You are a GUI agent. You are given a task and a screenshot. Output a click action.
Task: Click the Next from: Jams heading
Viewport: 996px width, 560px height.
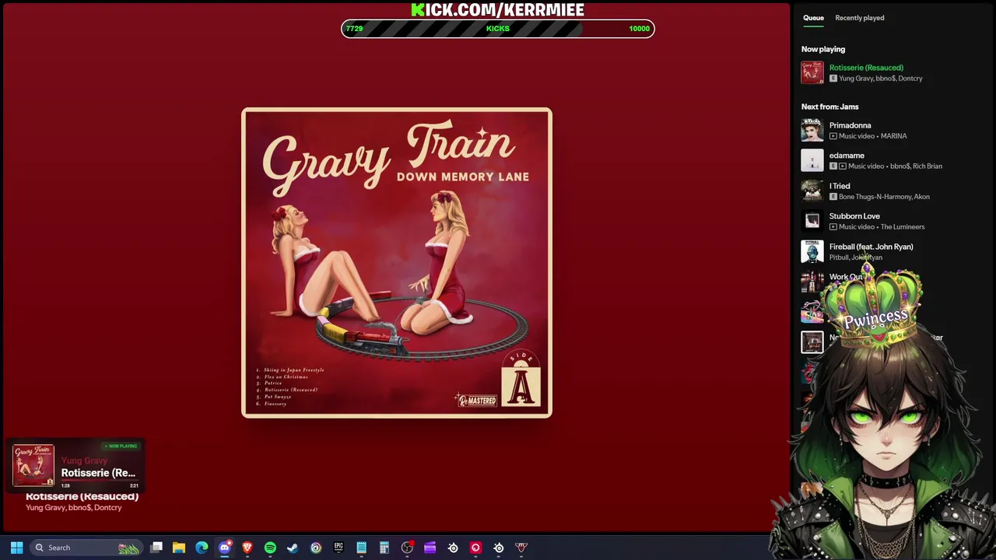click(830, 107)
